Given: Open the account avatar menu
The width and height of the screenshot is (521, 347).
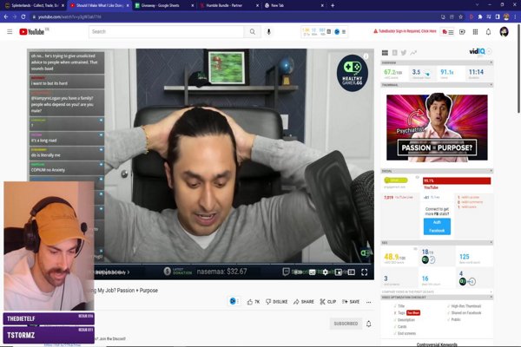Looking at the screenshot, I should (x=504, y=32).
